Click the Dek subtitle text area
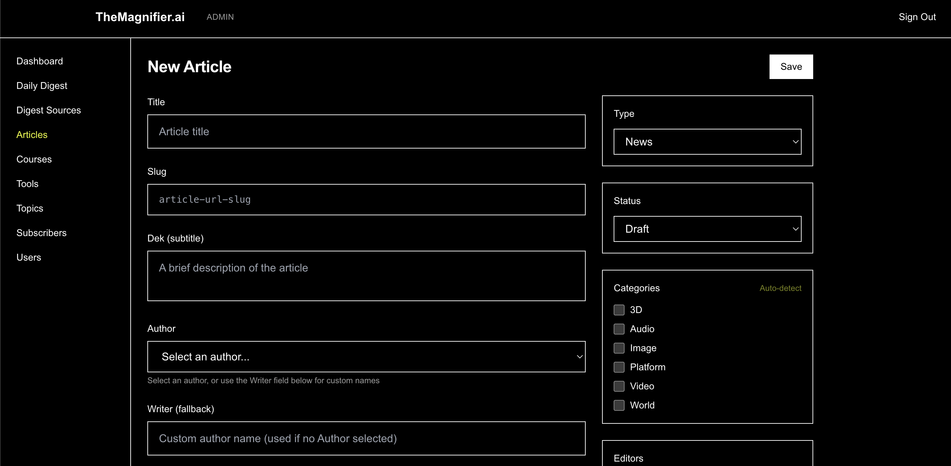This screenshot has height=466, width=951. [x=366, y=276]
